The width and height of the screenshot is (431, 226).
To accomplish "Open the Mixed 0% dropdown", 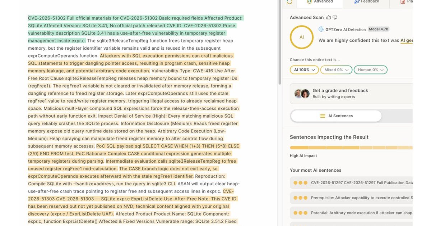I will point(336,70).
